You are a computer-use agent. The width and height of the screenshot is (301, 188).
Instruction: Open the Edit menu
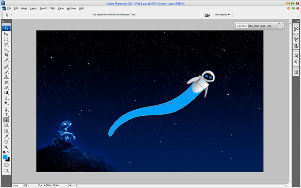point(16,8)
